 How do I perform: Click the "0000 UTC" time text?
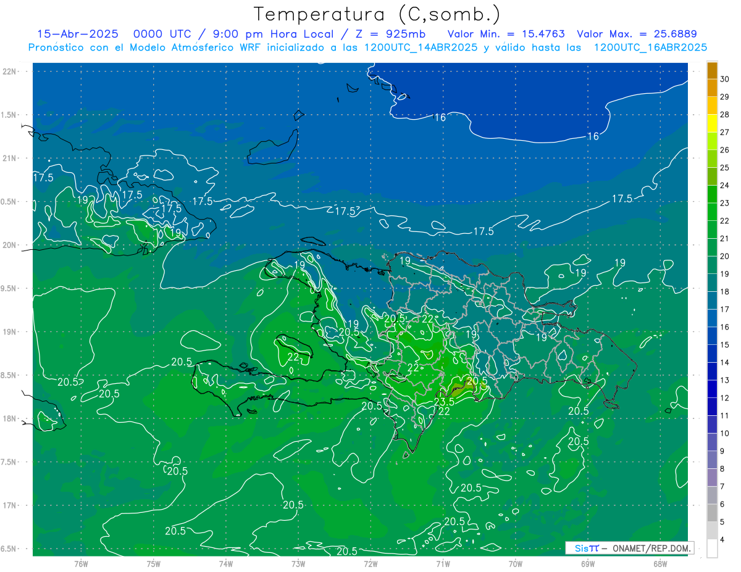tap(162, 34)
